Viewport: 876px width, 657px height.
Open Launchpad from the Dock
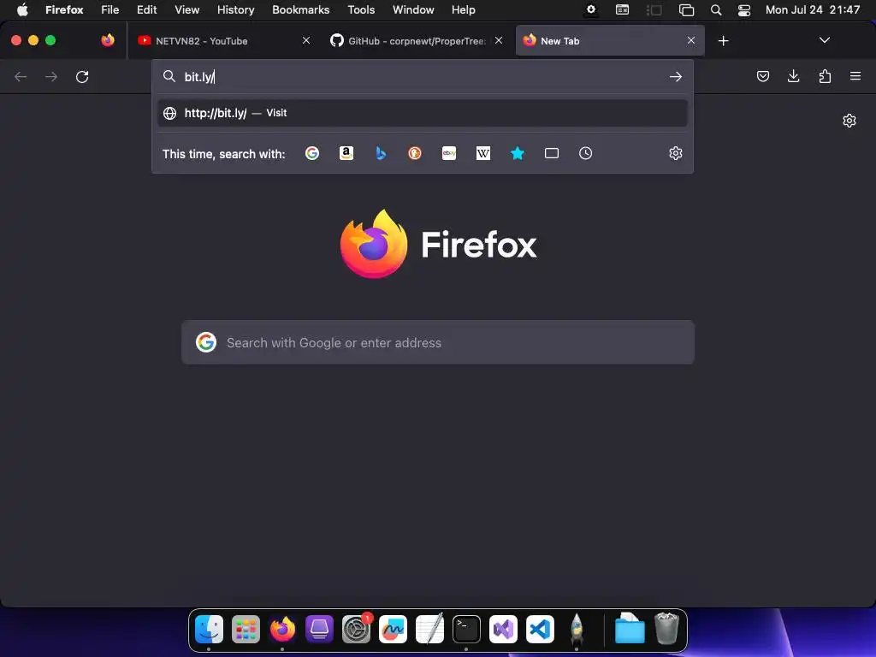pos(246,629)
